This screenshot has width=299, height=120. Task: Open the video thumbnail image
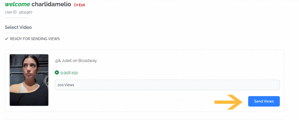point(29,80)
